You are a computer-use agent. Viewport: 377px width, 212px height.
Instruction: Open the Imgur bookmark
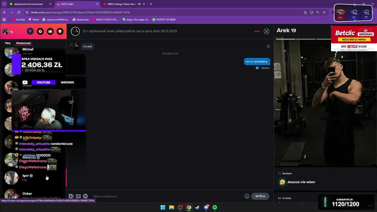point(136,20)
